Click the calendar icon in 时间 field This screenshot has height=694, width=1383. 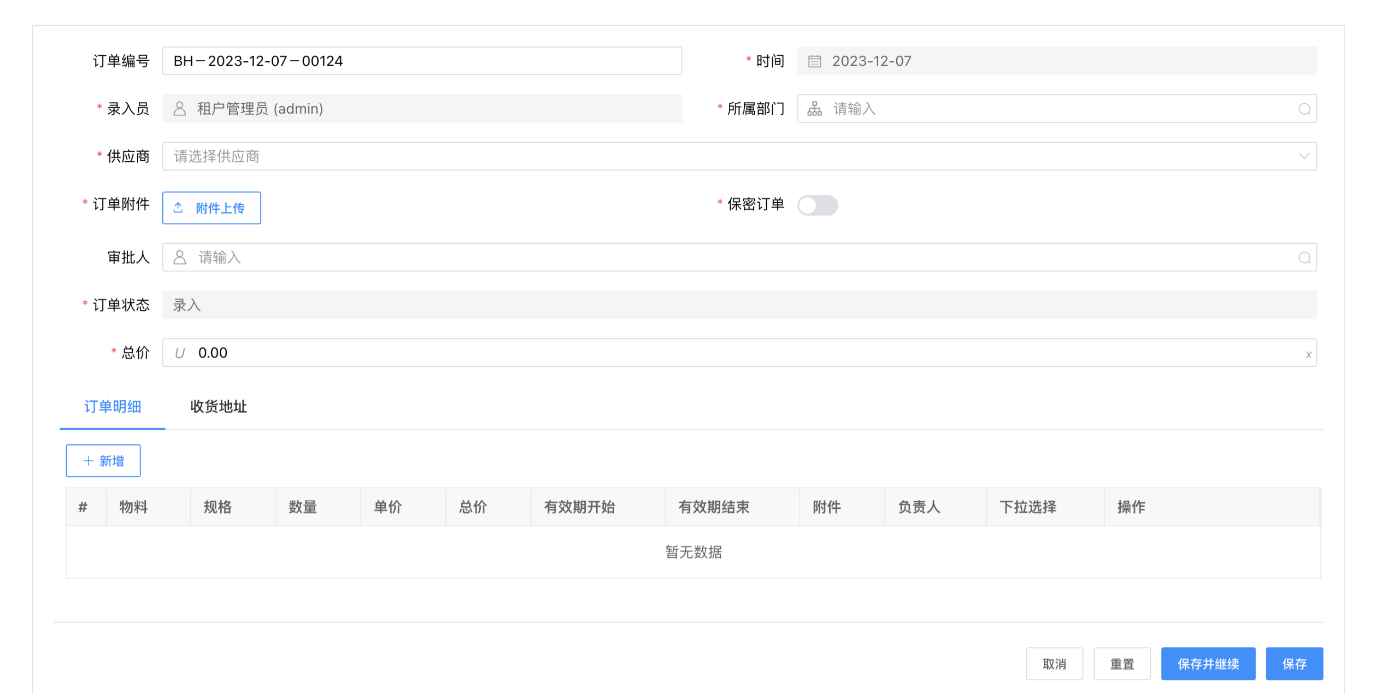(814, 61)
